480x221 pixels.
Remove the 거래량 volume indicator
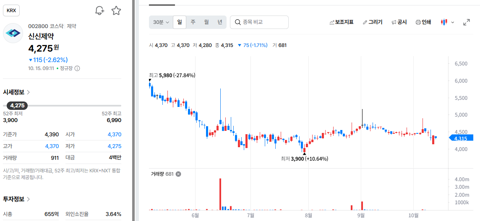[178, 174]
